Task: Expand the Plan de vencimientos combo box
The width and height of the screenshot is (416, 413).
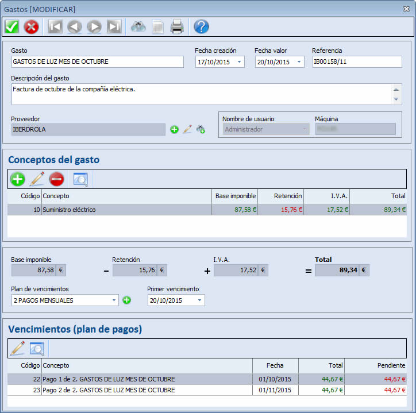Action: tap(114, 300)
